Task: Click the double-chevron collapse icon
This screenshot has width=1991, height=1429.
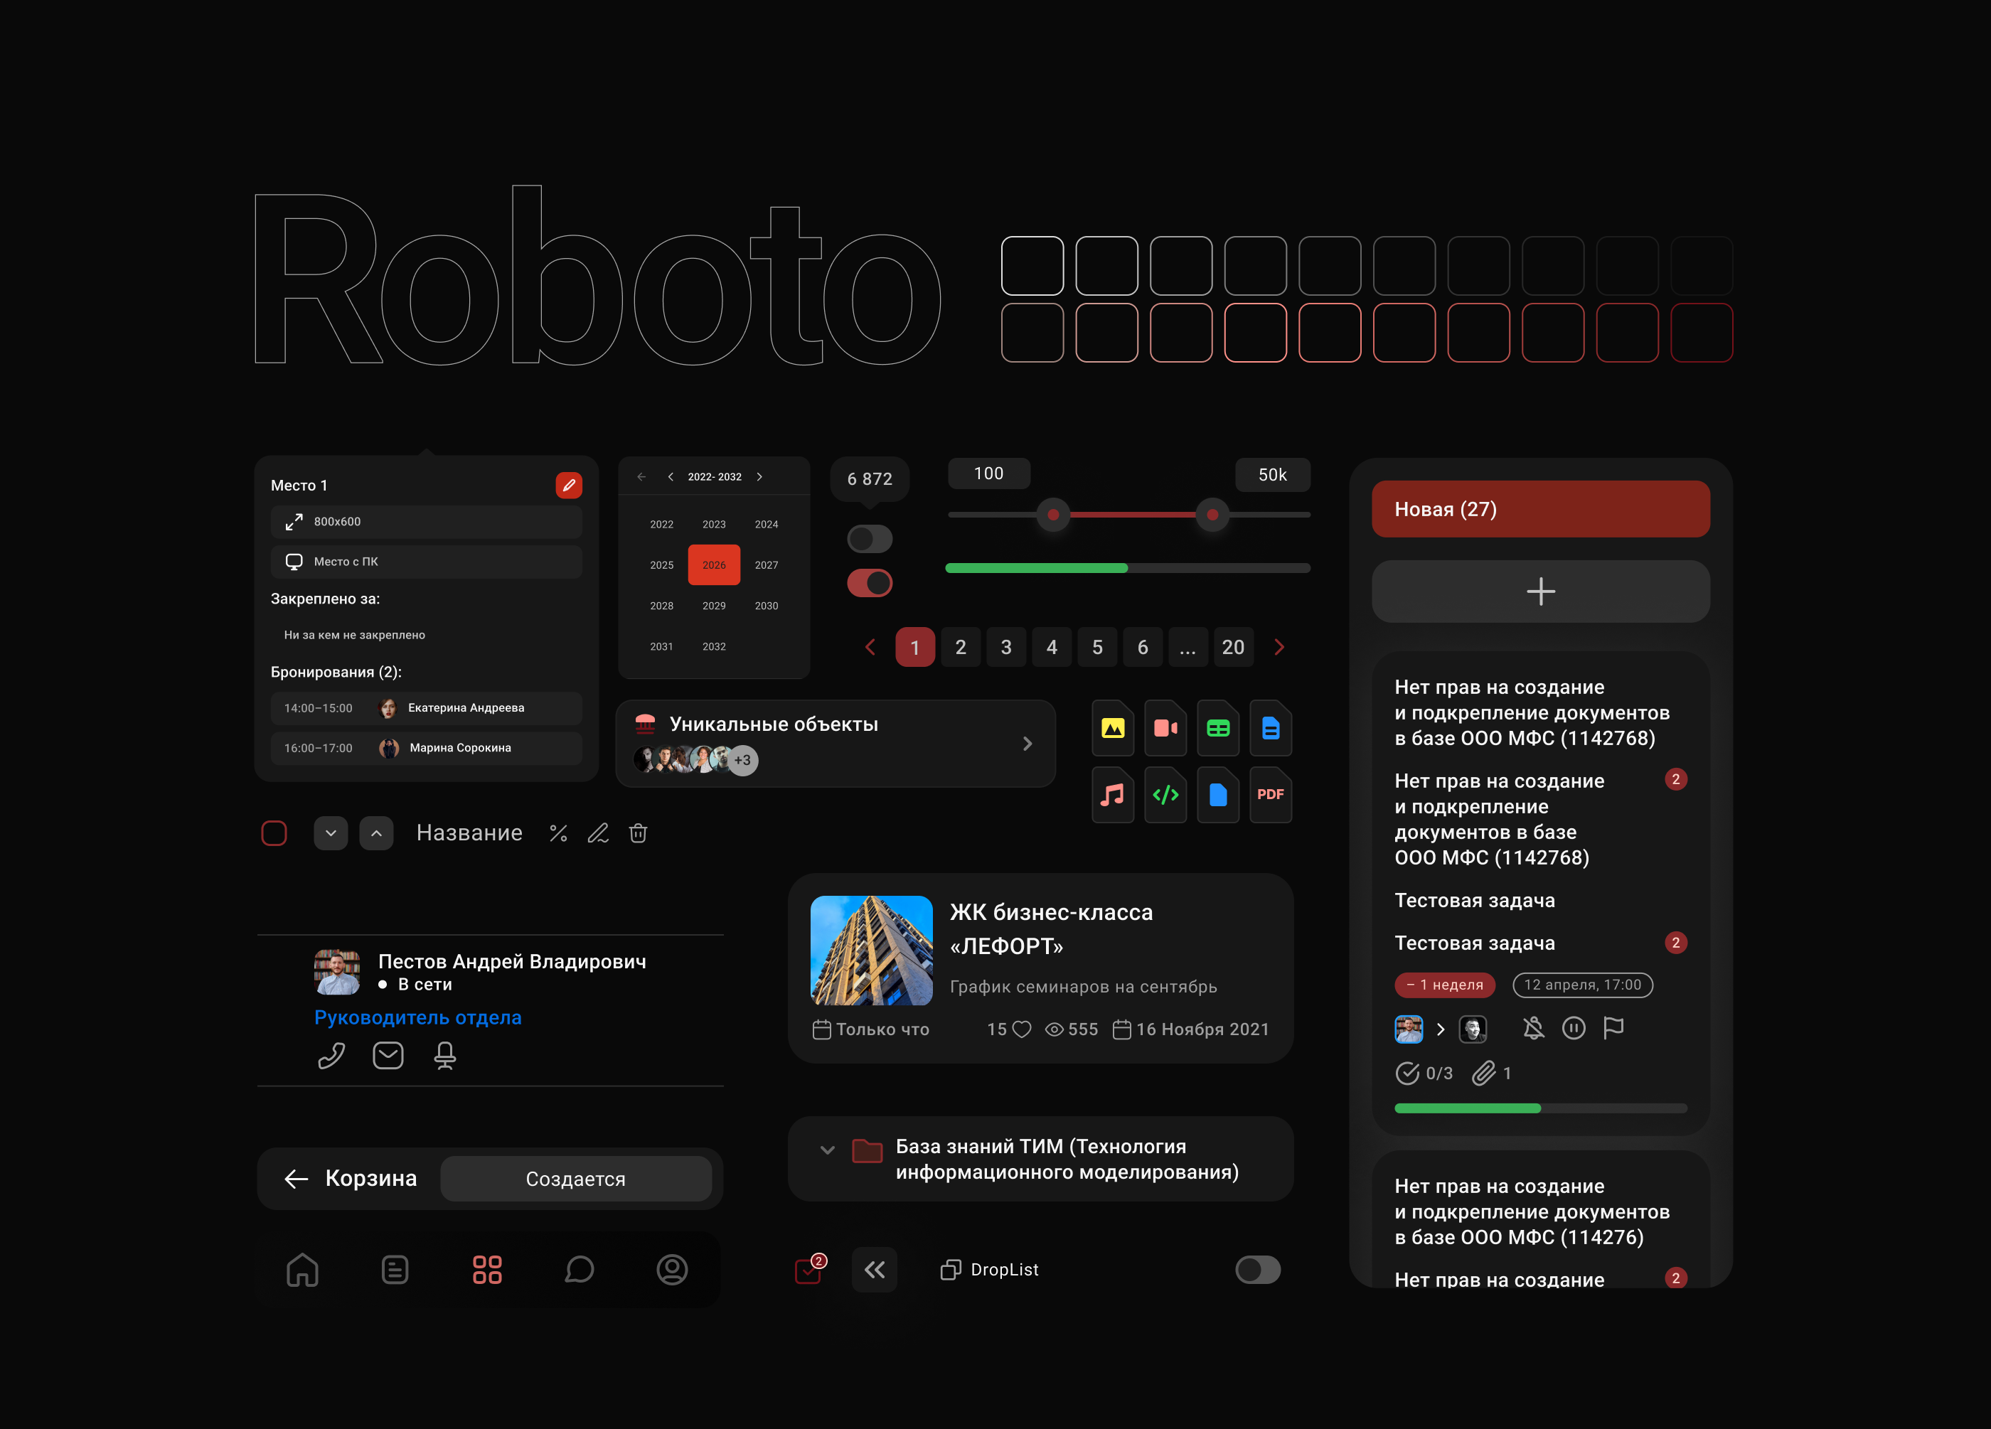Action: tap(875, 1269)
